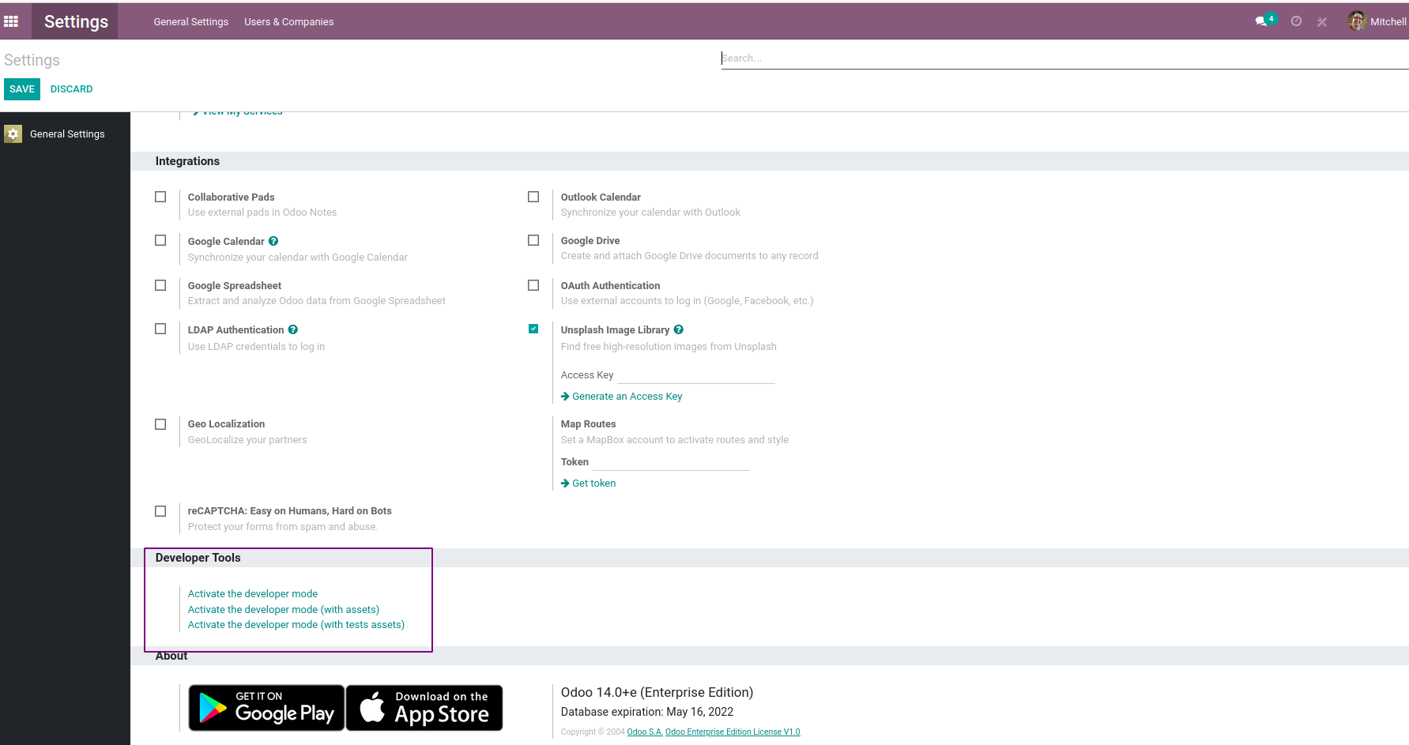Open the apps grid menu icon

11,21
